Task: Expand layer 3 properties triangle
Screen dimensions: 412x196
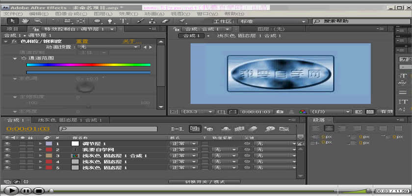Action: click(x=40, y=156)
